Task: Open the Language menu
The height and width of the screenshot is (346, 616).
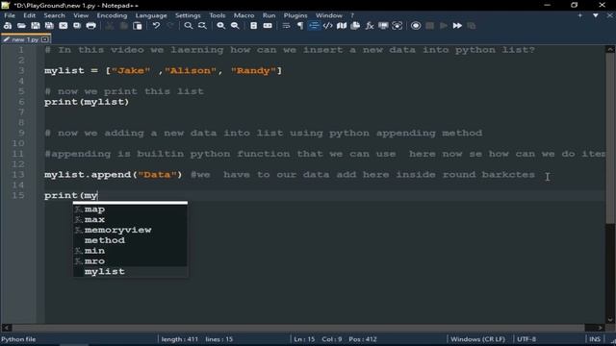Action: [x=151, y=15]
